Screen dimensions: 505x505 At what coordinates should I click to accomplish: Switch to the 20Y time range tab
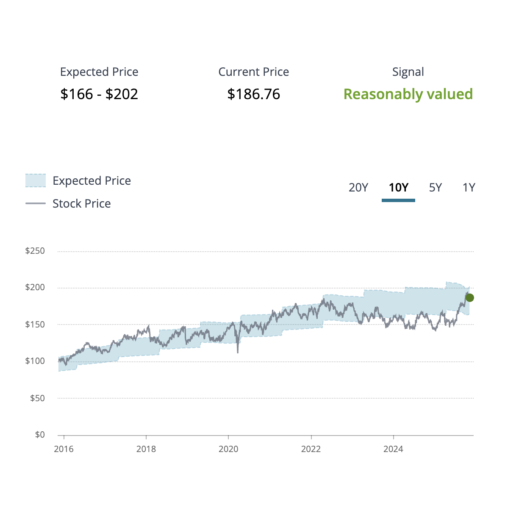click(x=358, y=187)
